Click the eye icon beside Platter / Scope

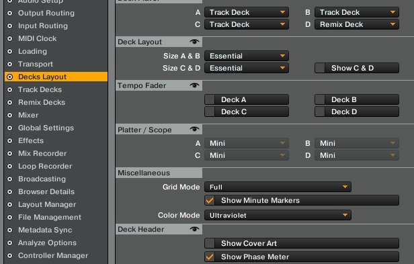click(194, 129)
